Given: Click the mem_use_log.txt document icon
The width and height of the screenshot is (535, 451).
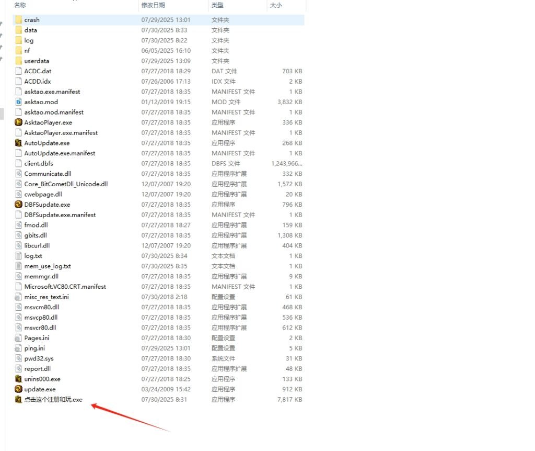Looking at the screenshot, I should click(x=19, y=266).
